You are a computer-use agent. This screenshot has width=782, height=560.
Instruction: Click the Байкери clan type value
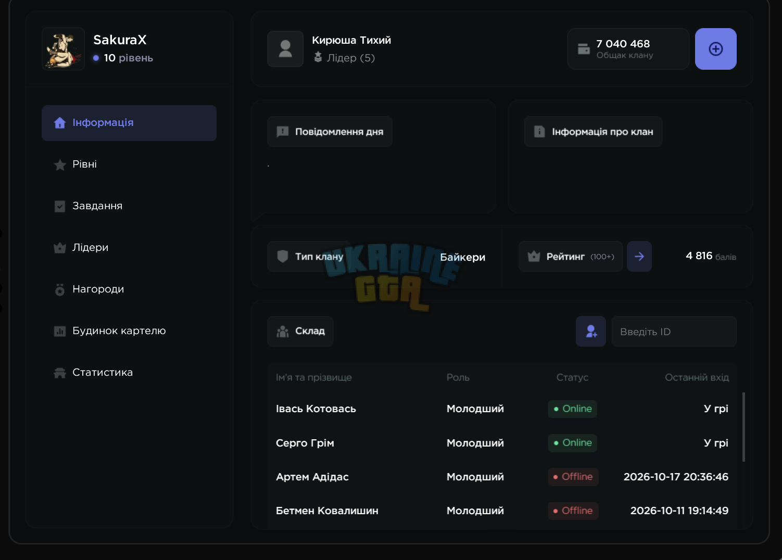click(x=462, y=257)
